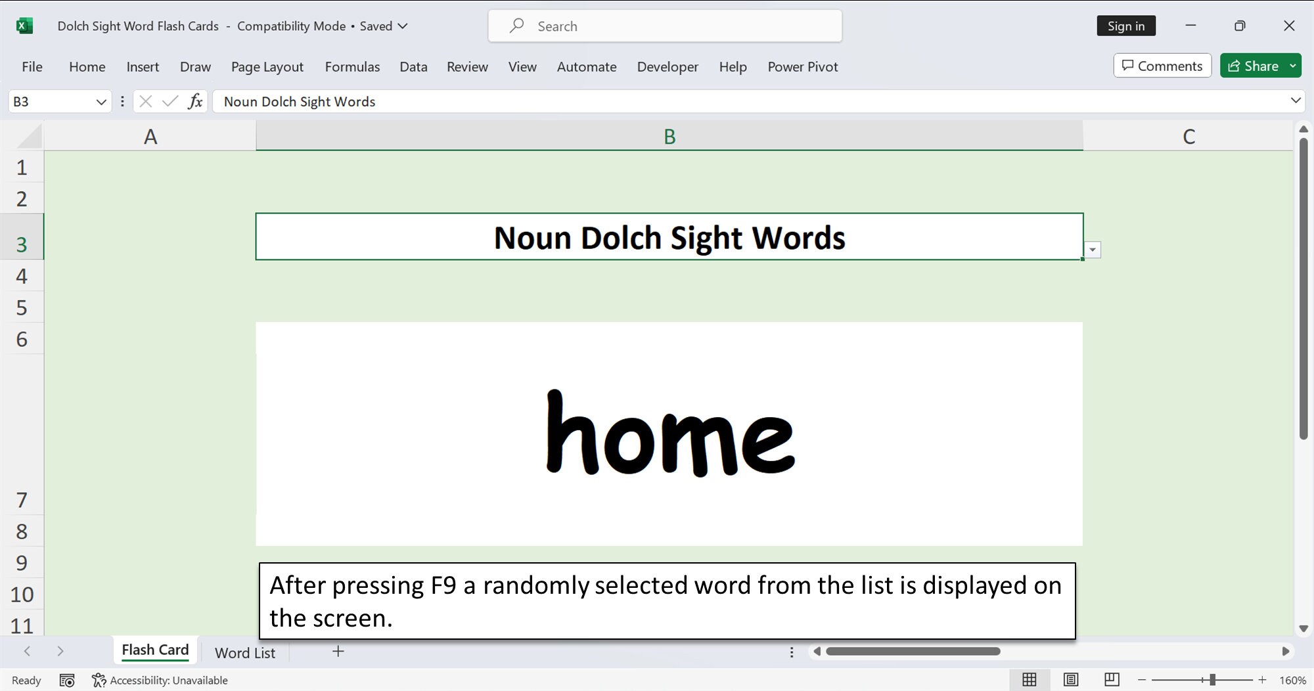The image size is (1314, 691).
Task: Expand the formula bar with its chevron
Action: [1295, 101]
